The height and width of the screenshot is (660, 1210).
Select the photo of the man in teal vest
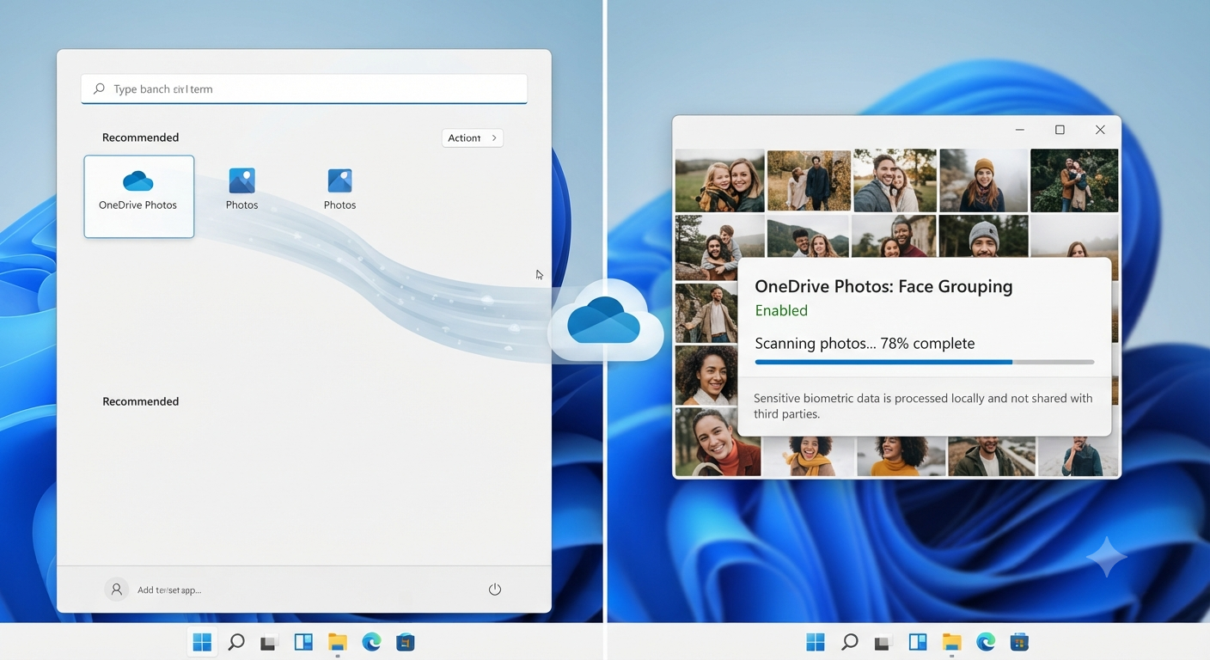pyautogui.click(x=1079, y=455)
